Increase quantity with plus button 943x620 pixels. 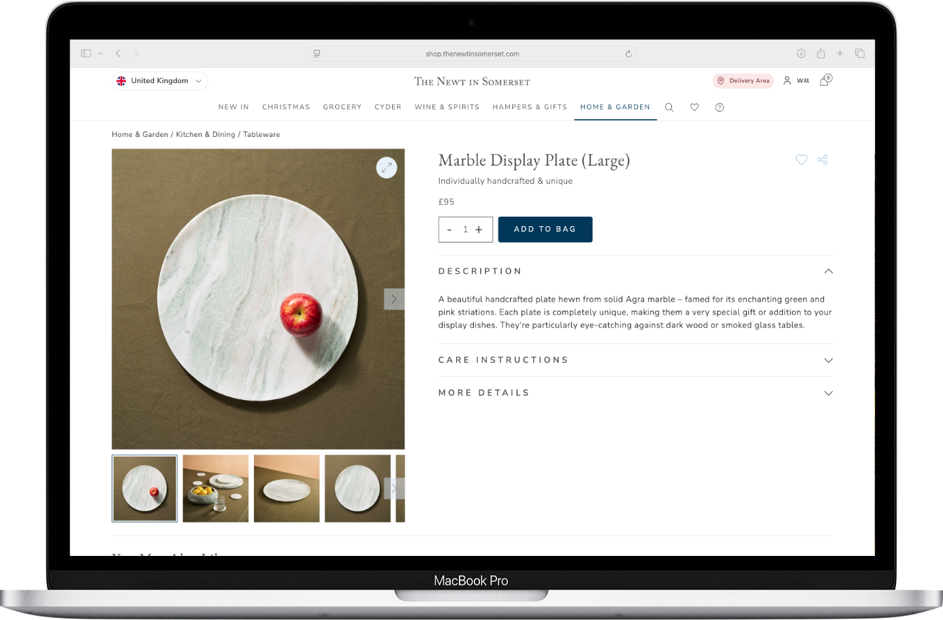tap(479, 230)
